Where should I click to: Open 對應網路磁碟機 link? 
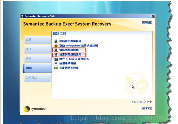pos(69,50)
